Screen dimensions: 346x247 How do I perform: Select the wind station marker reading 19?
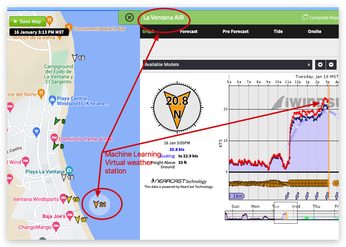[x=73, y=199]
